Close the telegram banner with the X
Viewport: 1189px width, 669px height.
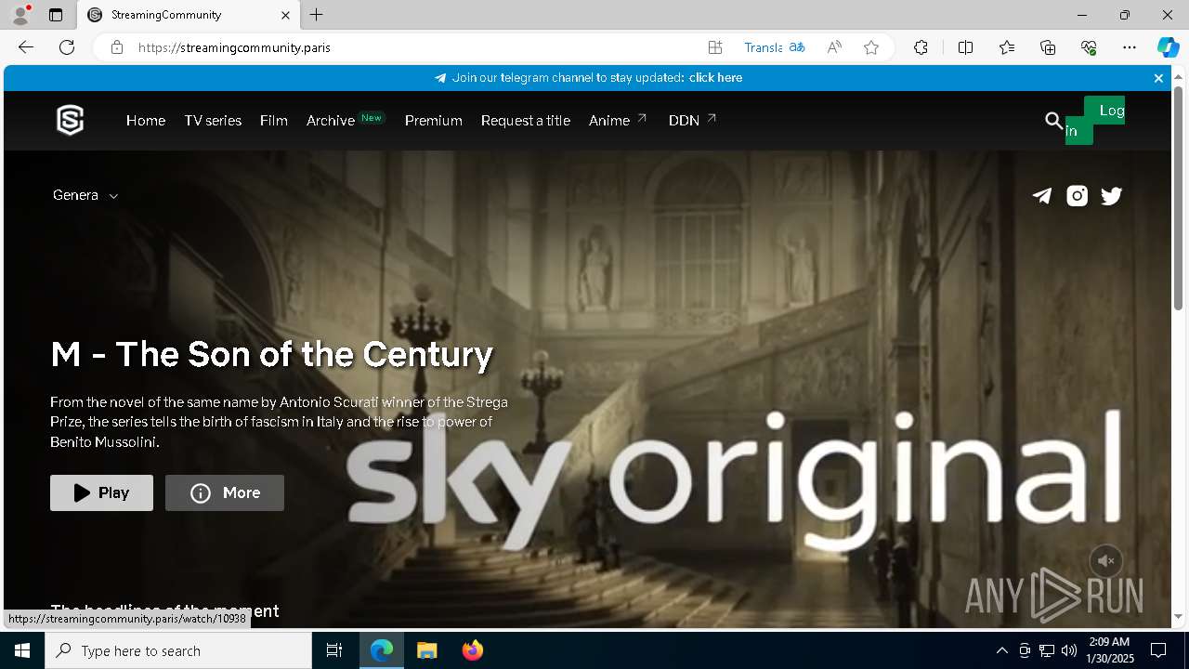(1158, 78)
